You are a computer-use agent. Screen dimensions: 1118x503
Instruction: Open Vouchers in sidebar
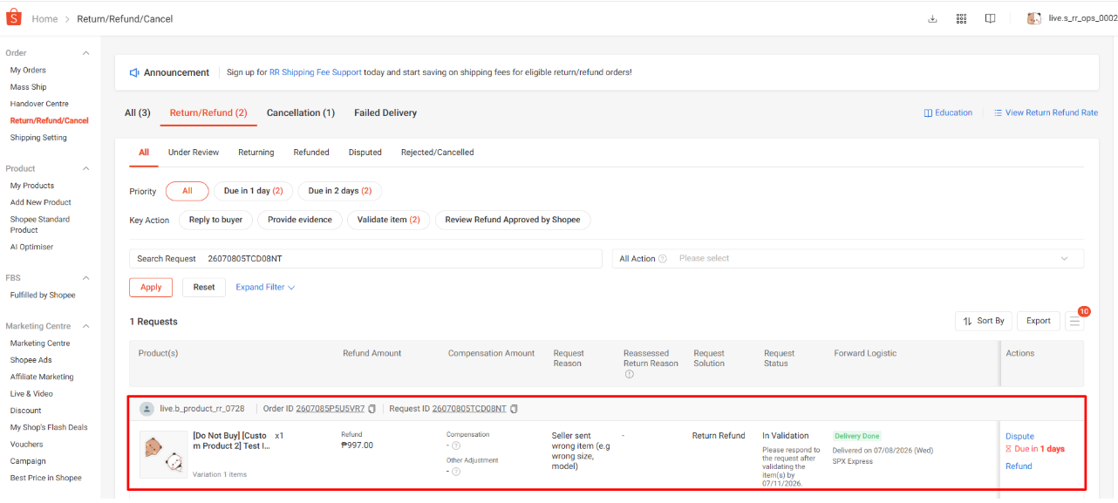(27, 445)
